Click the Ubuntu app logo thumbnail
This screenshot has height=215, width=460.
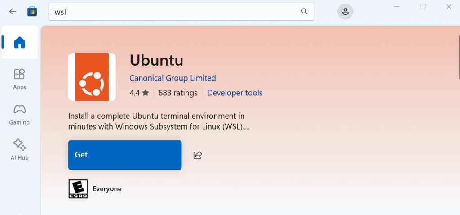coord(92,77)
